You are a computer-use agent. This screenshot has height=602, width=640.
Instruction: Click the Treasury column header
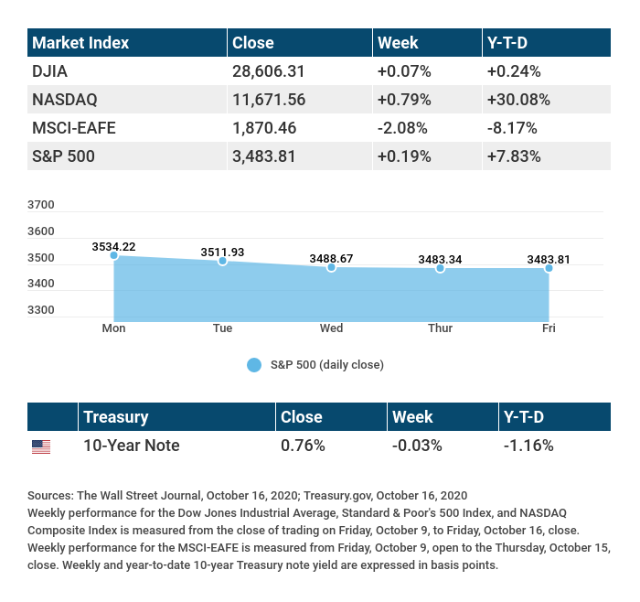click(x=115, y=417)
